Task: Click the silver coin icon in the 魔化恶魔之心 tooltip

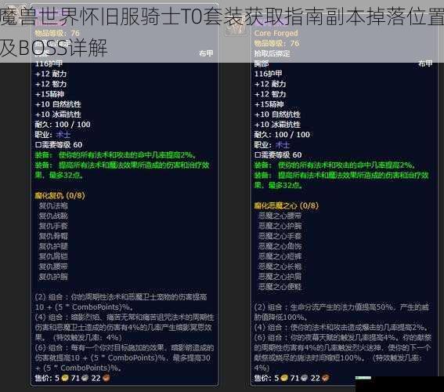Action: (305, 378)
